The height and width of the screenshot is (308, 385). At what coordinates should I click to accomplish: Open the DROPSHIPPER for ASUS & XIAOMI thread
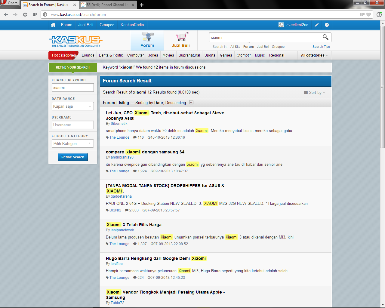point(165,188)
